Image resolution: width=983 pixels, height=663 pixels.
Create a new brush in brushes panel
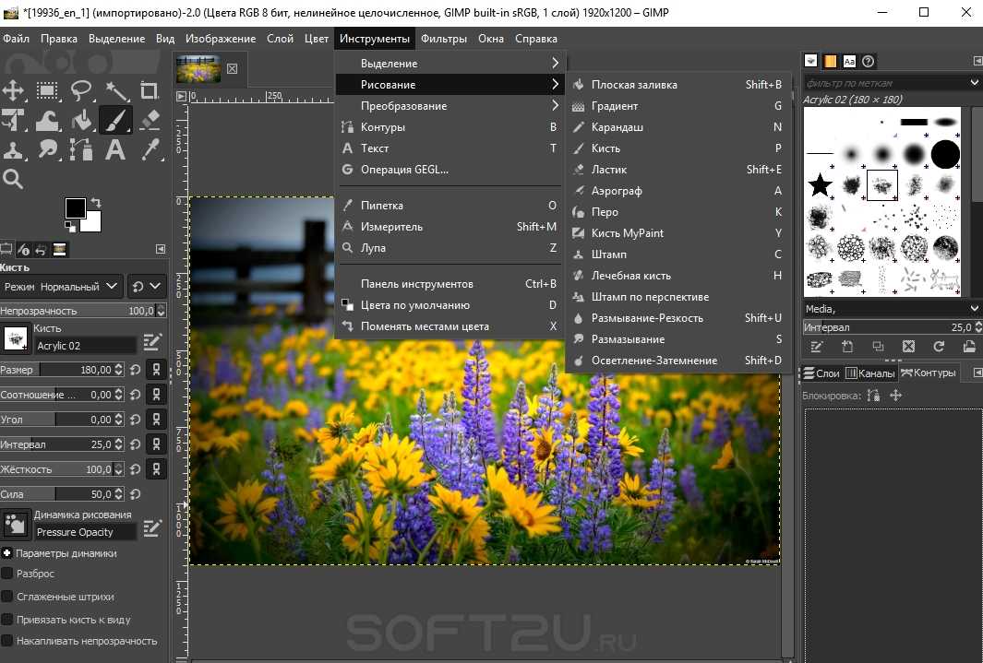pyautogui.click(x=847, y=346)
